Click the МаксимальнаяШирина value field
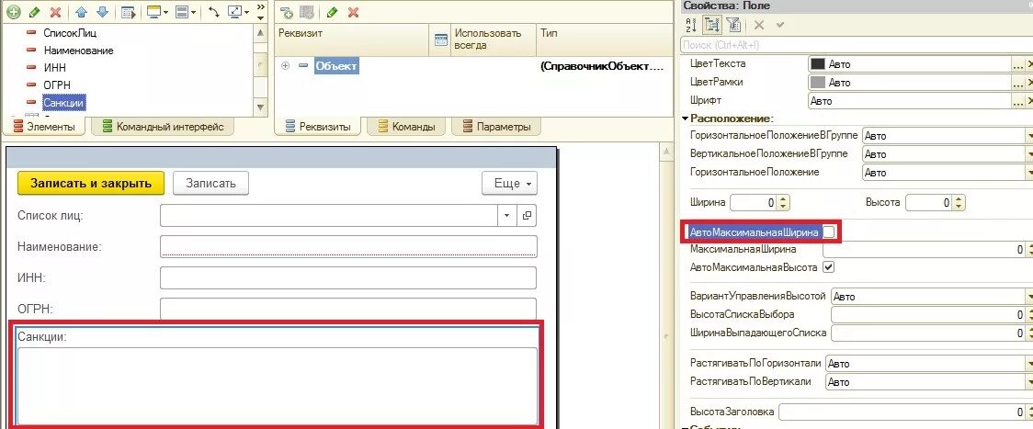The width and height of the screenshot is (1033, 429). pyautogui.click(x=924, y=250)
